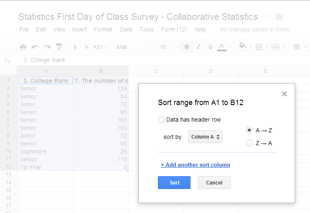
Task: Click the Undo arrow icon
Action: (35, 47)
